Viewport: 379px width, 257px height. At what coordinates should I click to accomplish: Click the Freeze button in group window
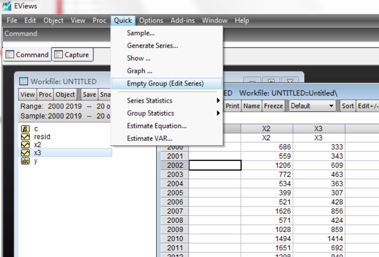[x=274, y=106]
